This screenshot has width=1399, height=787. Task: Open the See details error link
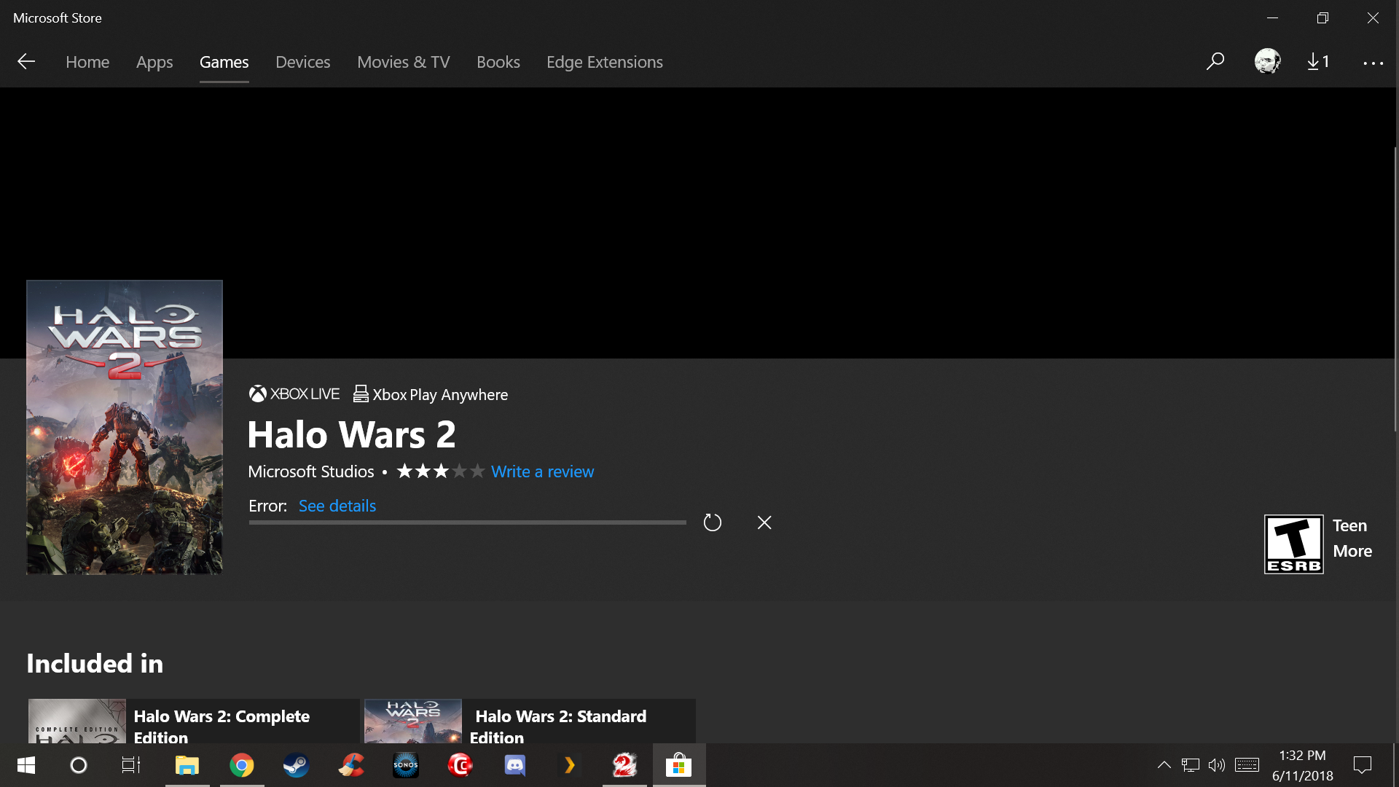(x=337, y=506)
